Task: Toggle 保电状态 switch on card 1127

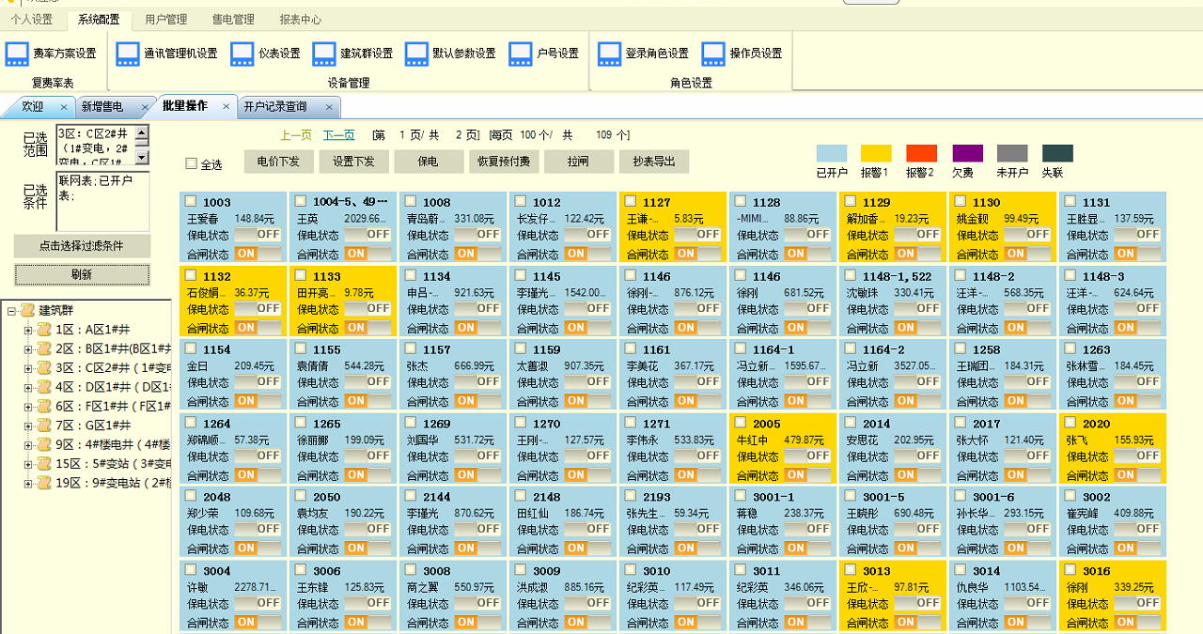Action: [x=696, y=235]
